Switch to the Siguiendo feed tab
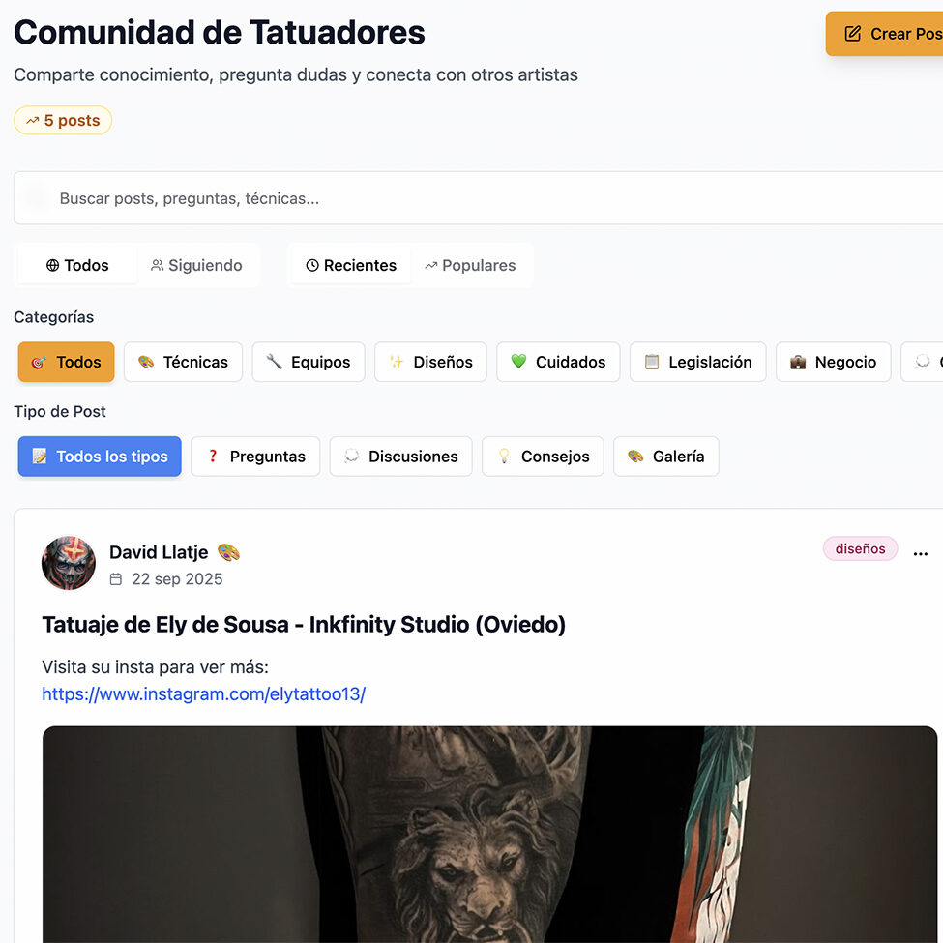Viewport: 943px width, 943px height. [196, 265]
